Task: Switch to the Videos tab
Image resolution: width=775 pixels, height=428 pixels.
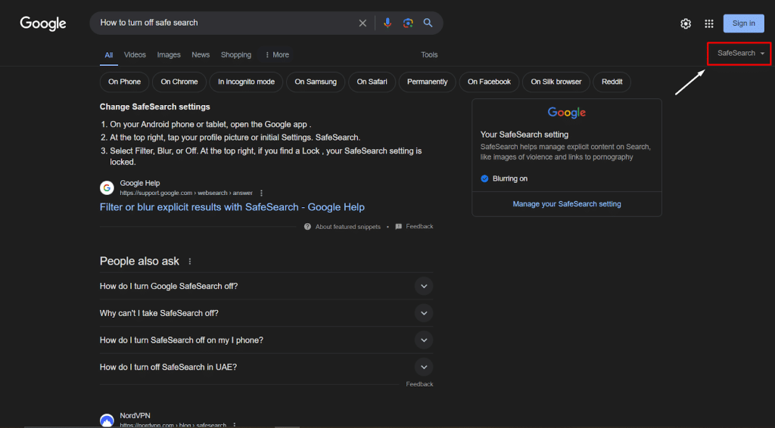Action: [x=135, y=54]
